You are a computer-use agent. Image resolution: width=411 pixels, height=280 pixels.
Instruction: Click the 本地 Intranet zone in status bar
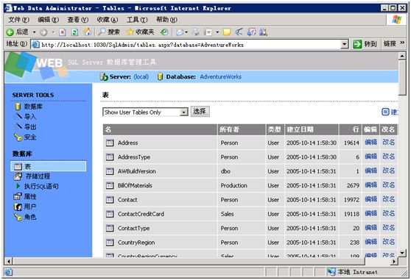click(353, 272)
